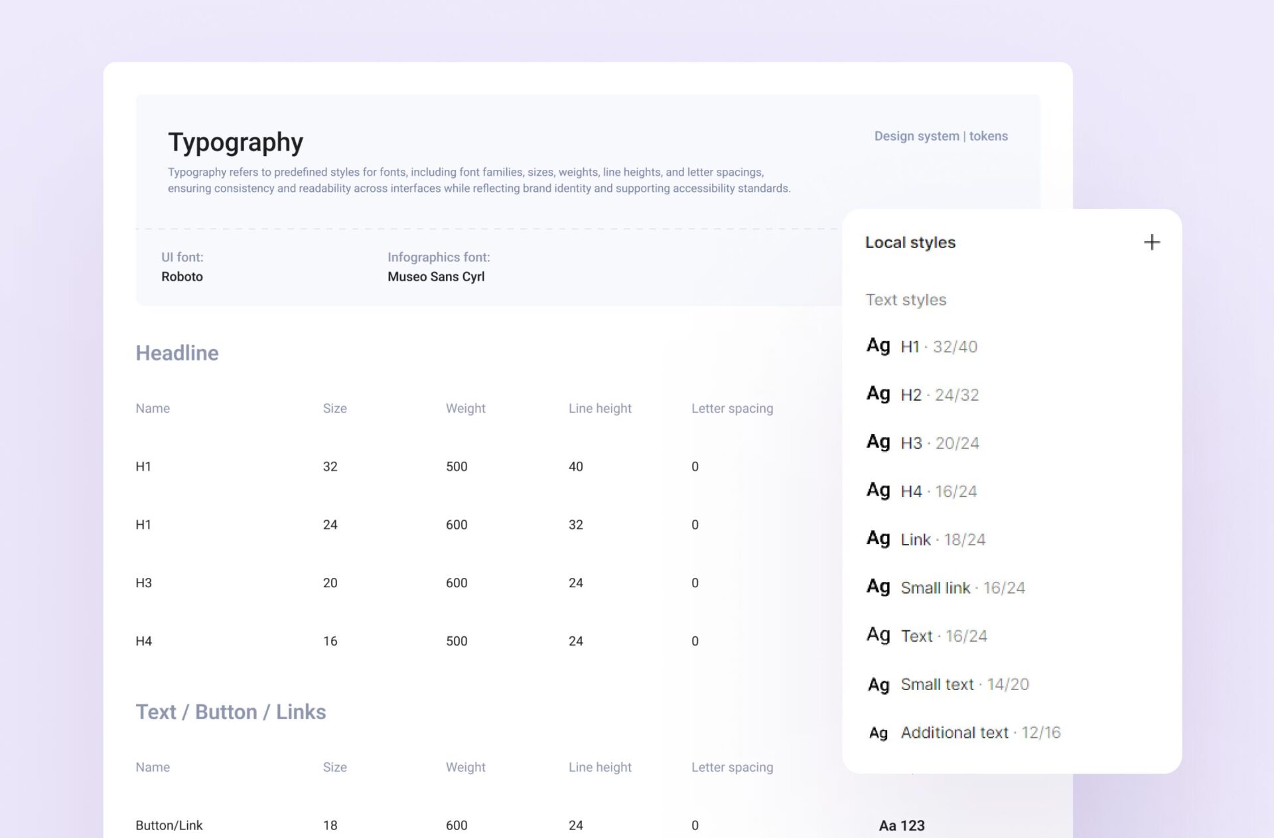Click the Local styles panel title
The width and height of the screenshot is (1274, 838).
coord(910,243)
